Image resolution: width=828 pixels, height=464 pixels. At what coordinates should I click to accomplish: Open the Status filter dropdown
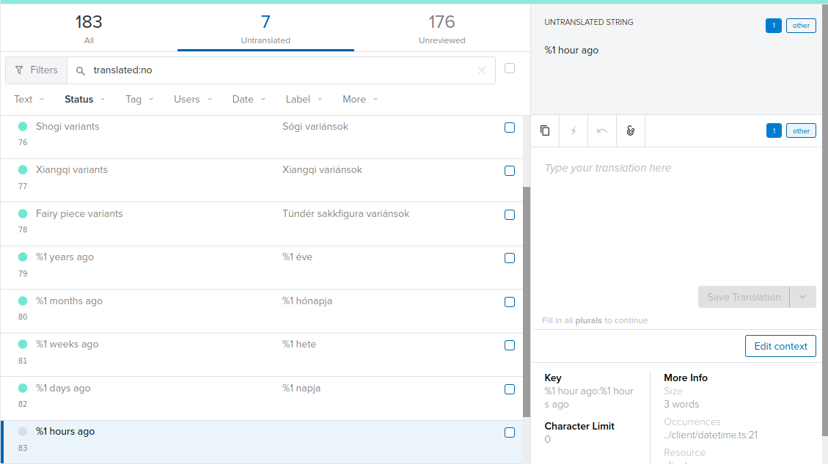click(84, 99)
